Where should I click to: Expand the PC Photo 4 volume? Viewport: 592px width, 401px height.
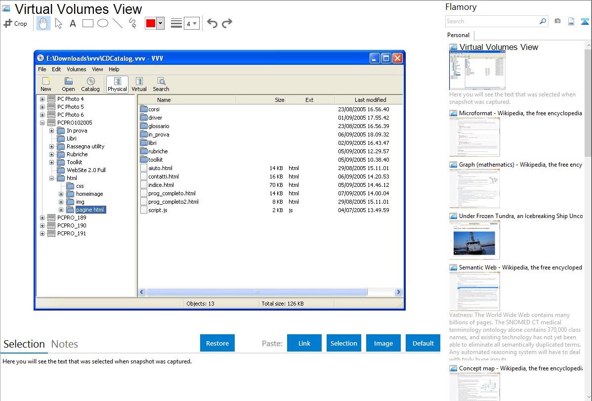[42, 99]
